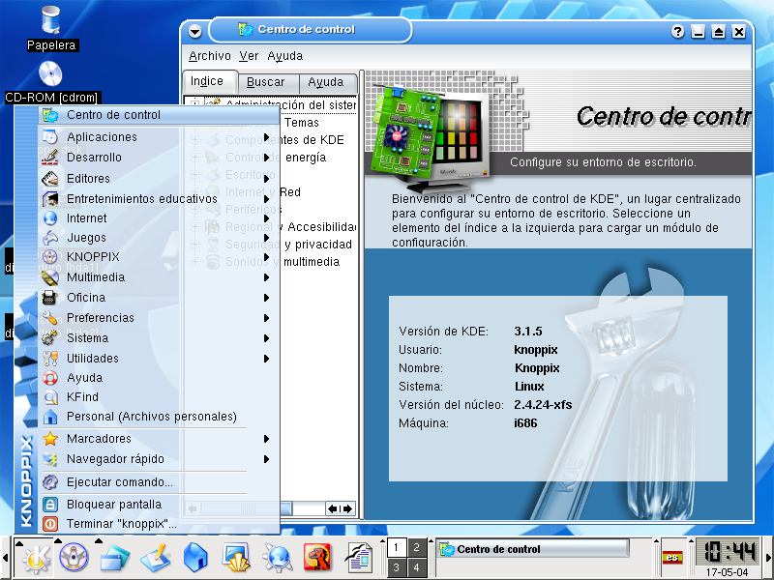Switch to the Ayuda tab beside Buscar

point(327,82)
